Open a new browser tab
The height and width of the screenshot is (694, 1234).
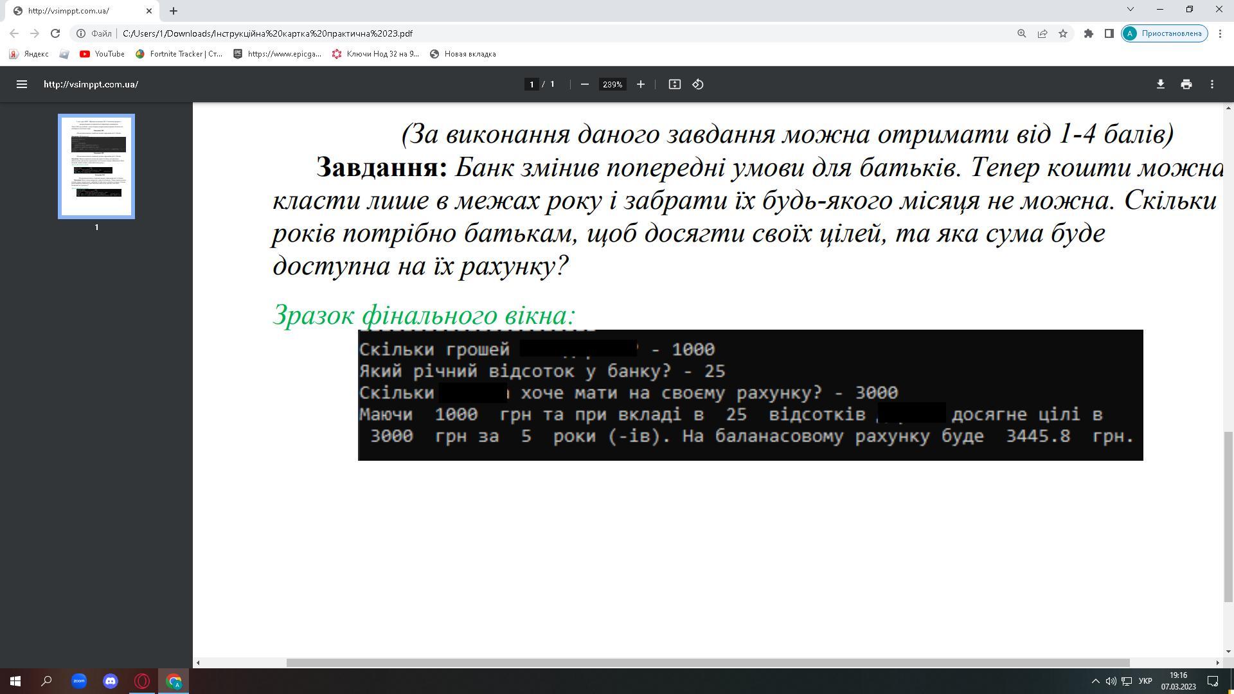(x=173, y=11)
